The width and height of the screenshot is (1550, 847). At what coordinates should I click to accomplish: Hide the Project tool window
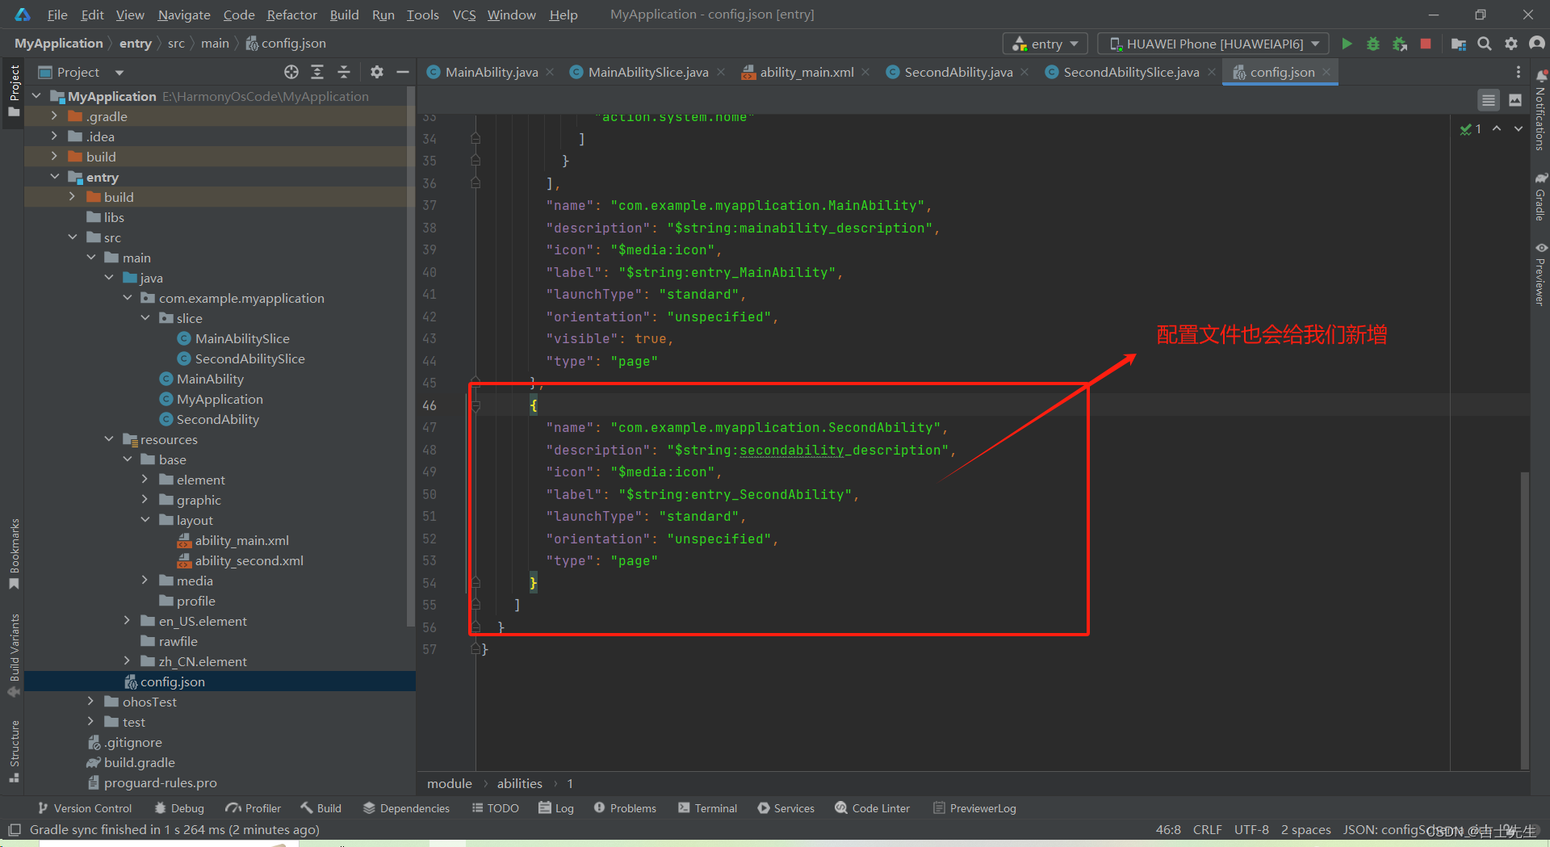[402, 73]
